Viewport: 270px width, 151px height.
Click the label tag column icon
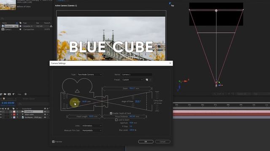click(13, 109)
